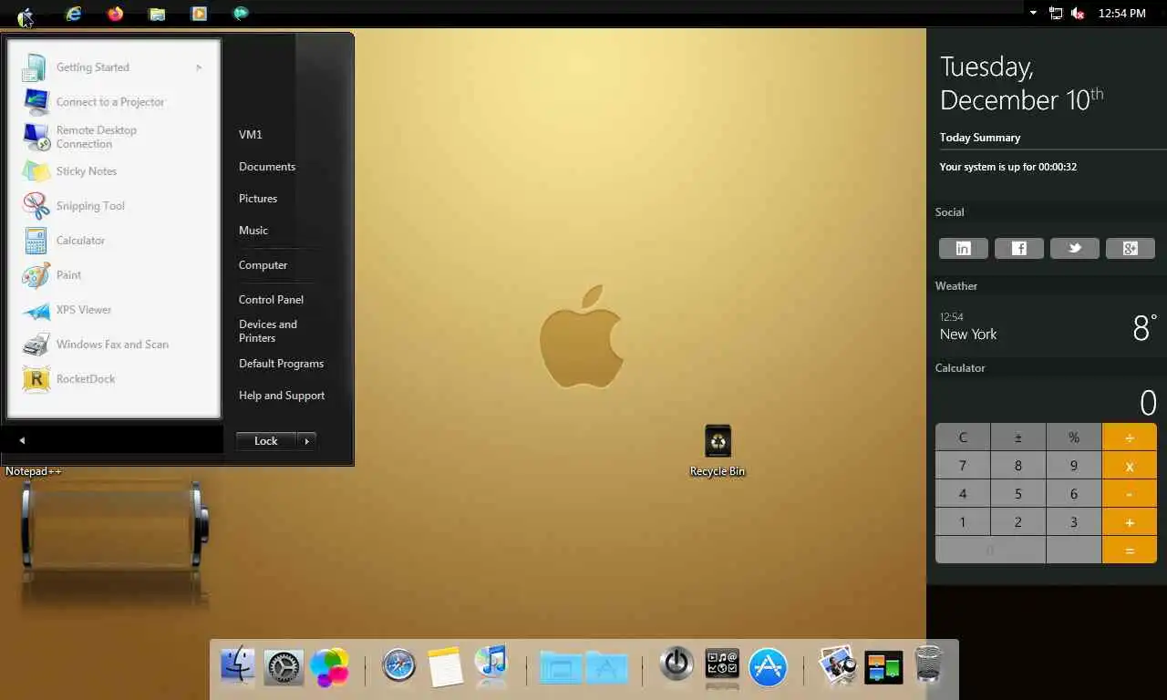The height and width of the screenshot is (700, 1167).
Task: Launch the App Store icon
Action: click(768, 667)
